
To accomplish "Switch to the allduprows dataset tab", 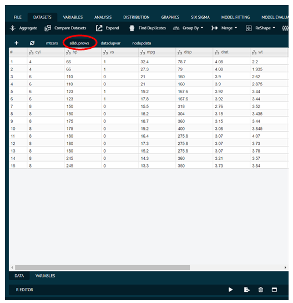I will 79,43.
